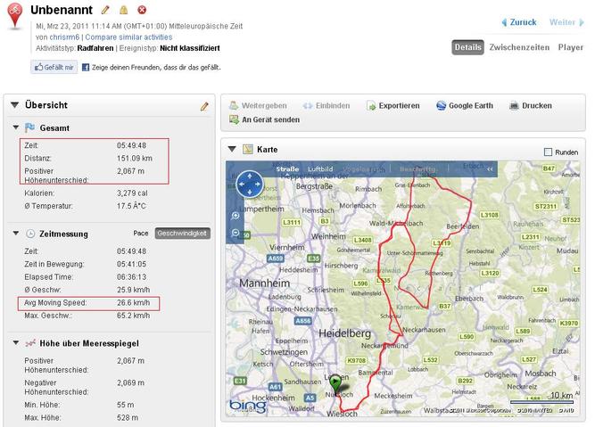Click the Gefällt mir like button
The image size is (595, 427).
[54, 67]
